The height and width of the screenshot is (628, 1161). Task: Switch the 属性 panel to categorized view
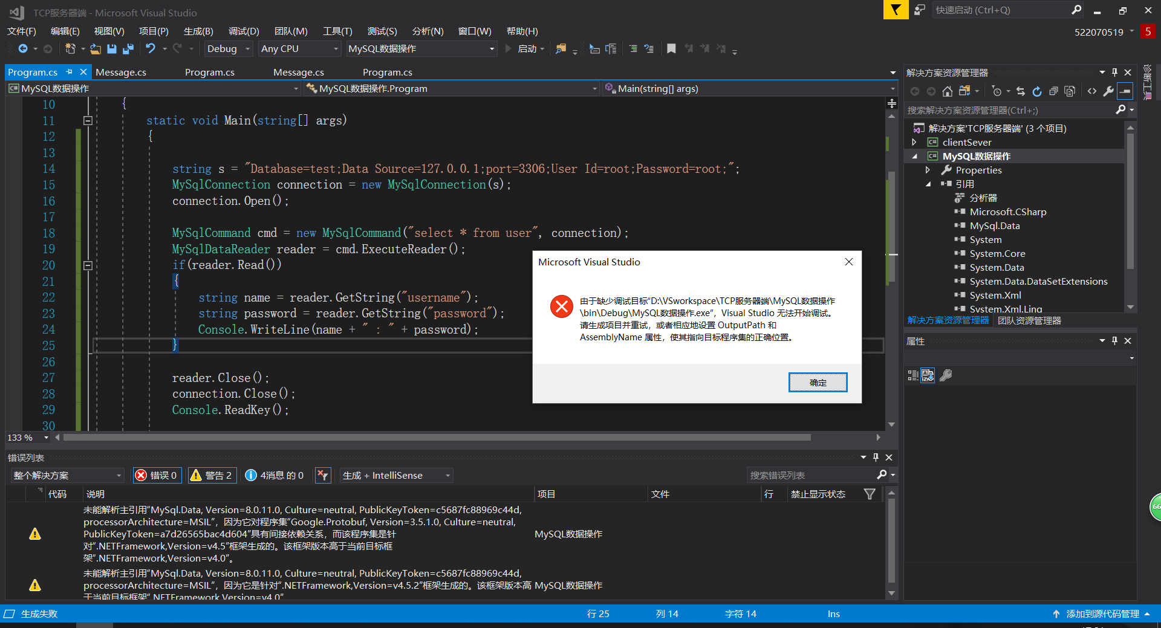(913, 375)
